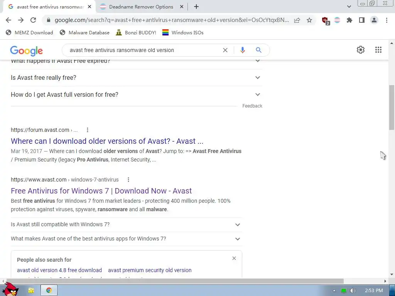The image size is (395, 296).
Task: Click the scroll right arrow
Action: point(385,281)
